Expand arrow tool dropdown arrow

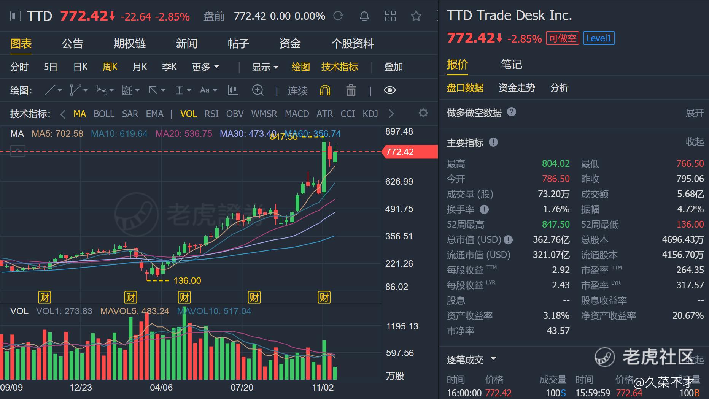(x=163, y=90)
